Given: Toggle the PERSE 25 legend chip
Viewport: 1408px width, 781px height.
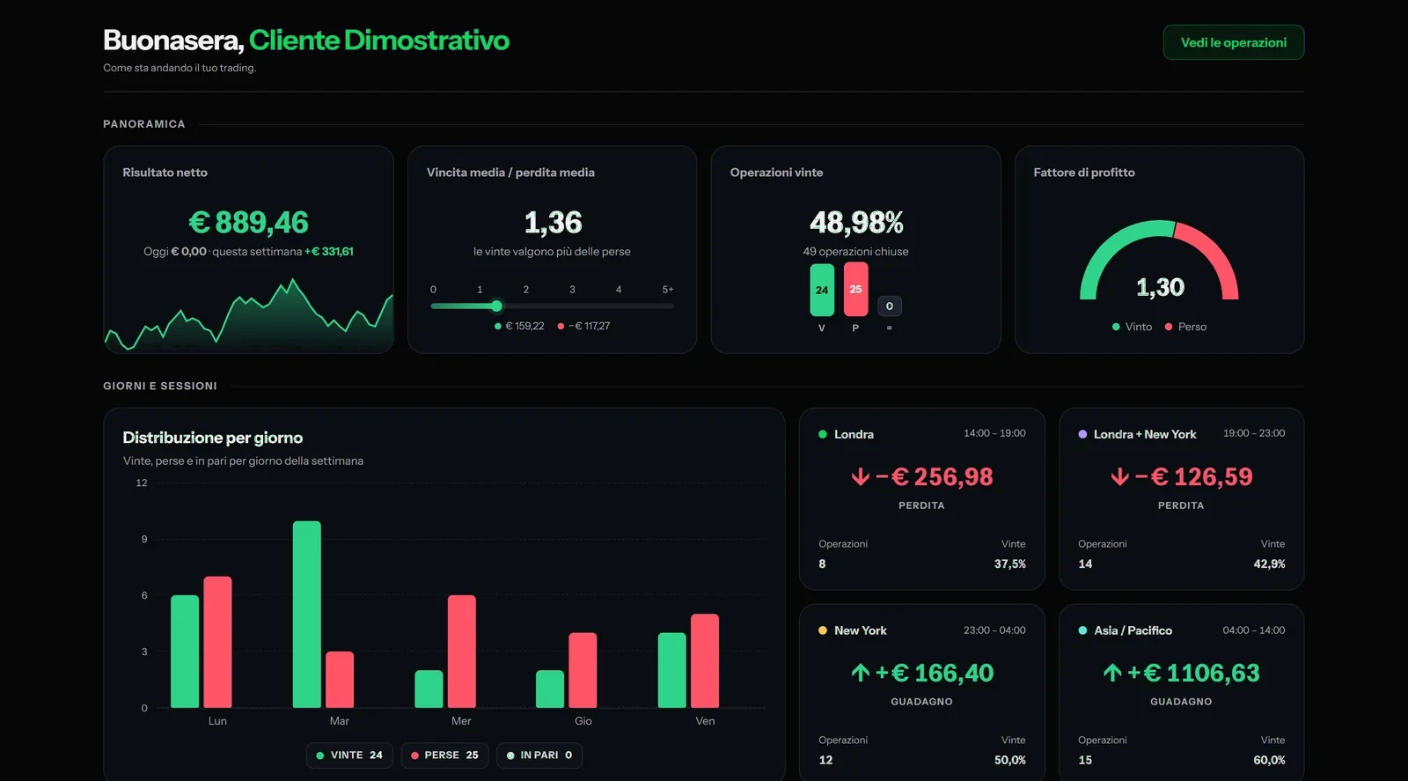Looking at the screenshot, I should 444,755.
